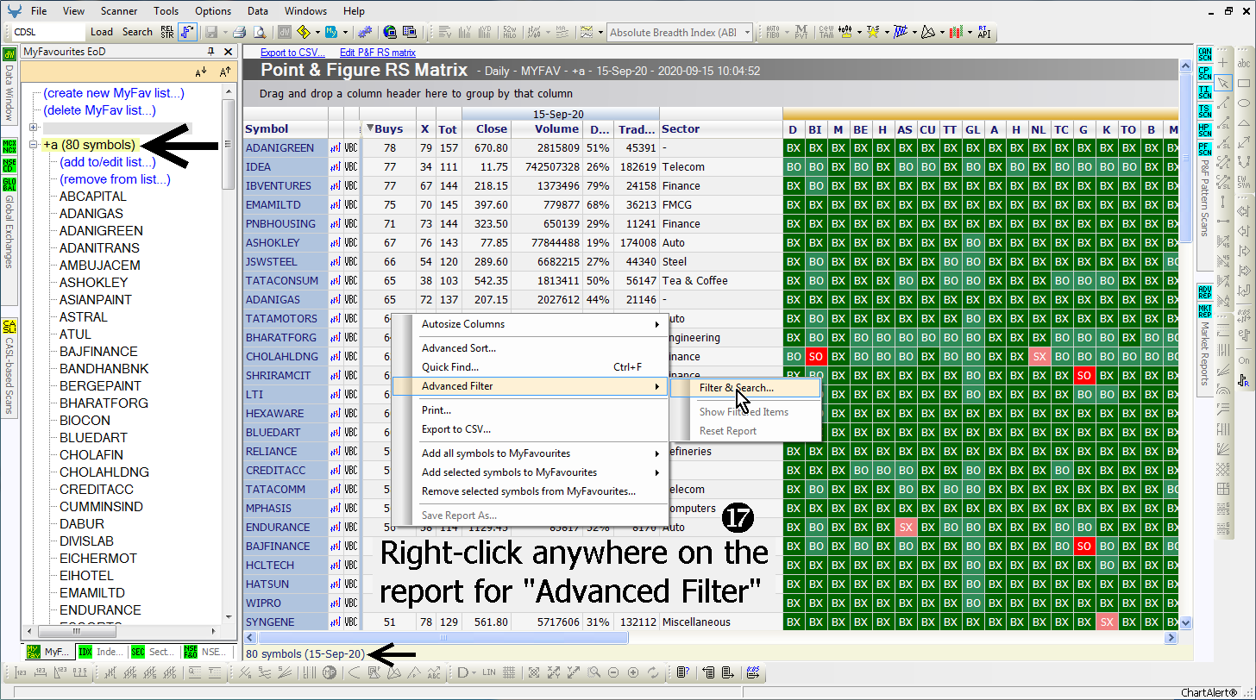This screenshot has width=1256, height=700.
Task: Select Export to CSV in context menu
Action: tap(531, 429)
